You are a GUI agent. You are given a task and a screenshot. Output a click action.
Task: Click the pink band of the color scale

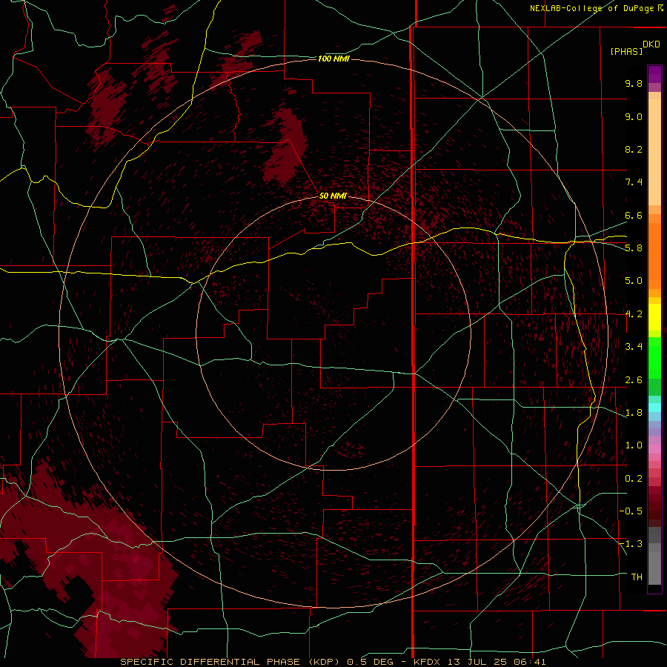tap(654, 449)
